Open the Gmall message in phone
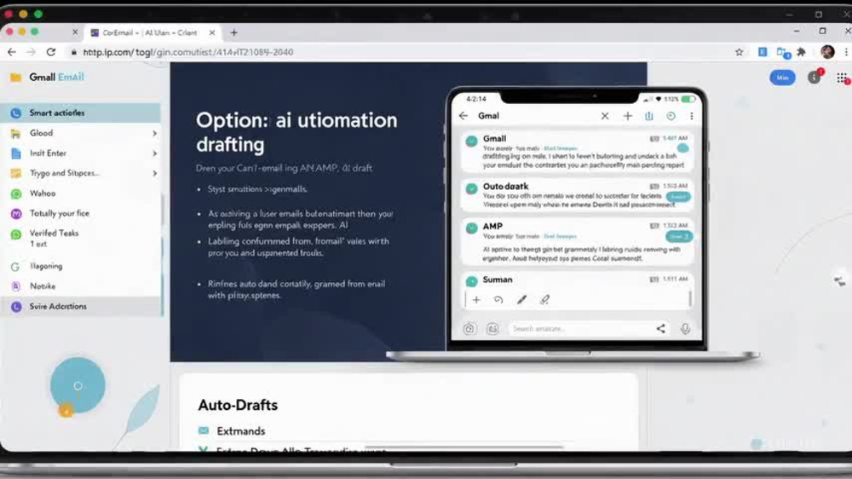This screenshot has width=852, height=479. point(577,151)
